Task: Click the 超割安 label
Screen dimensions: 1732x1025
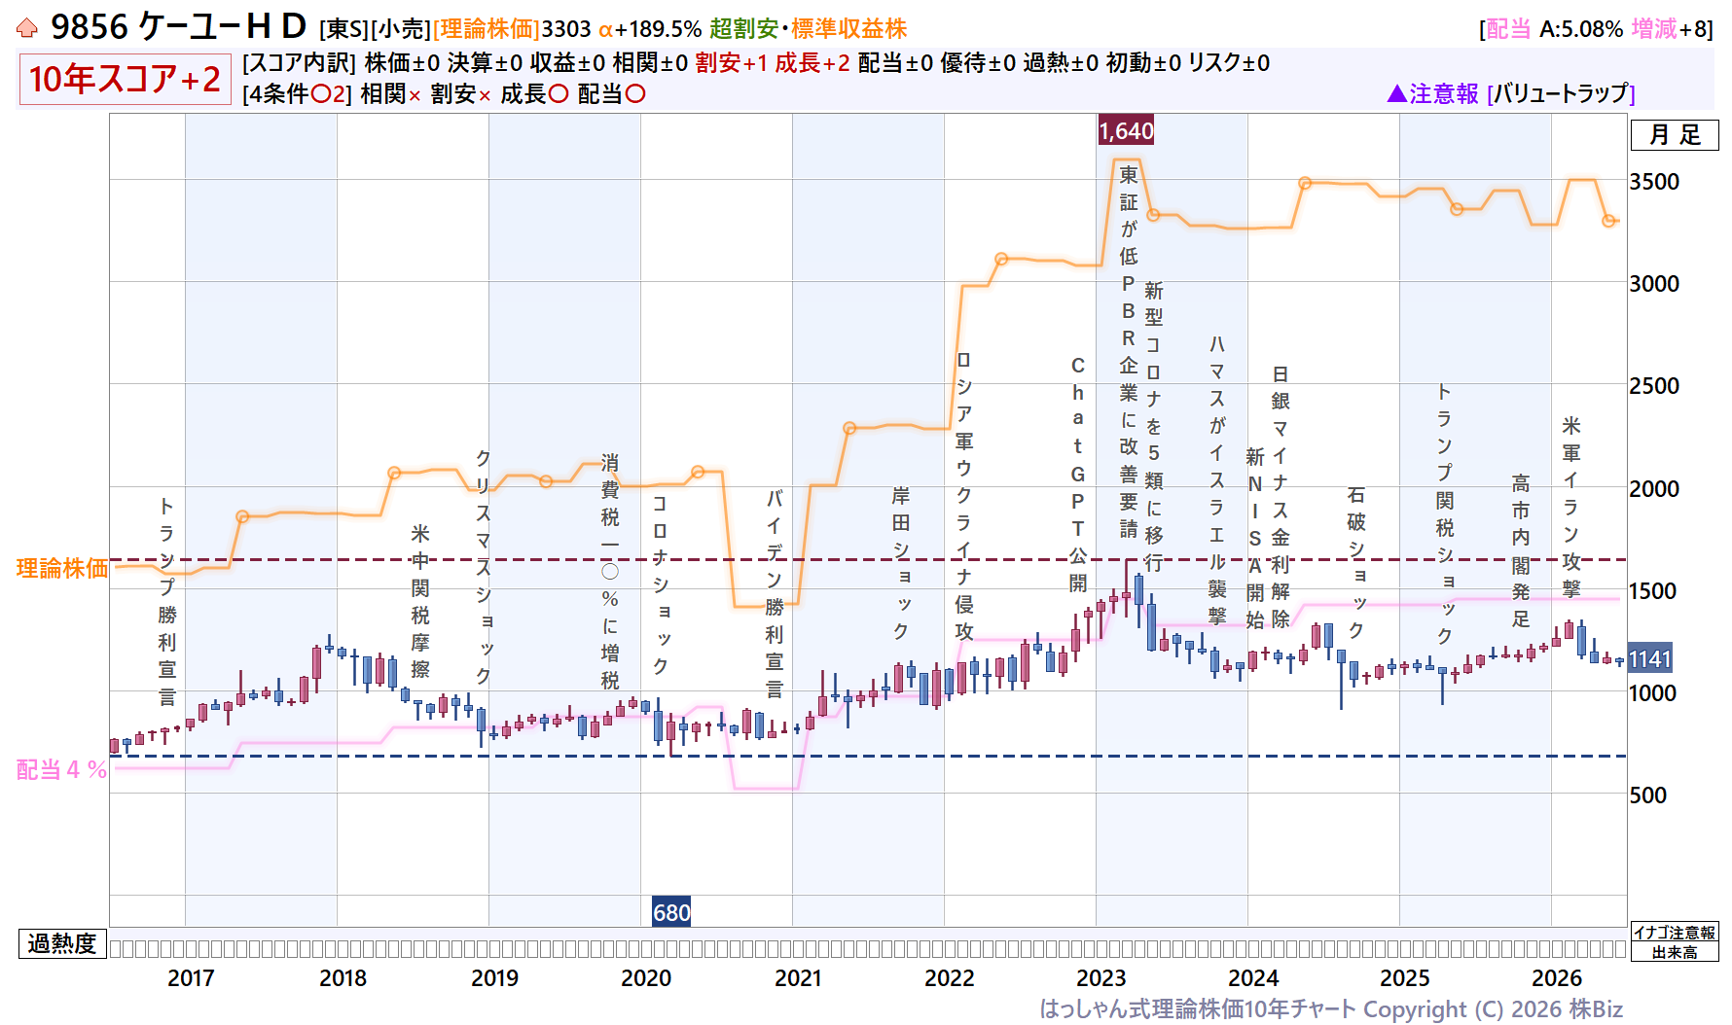Action: pyautogui.click(x=743, y=29)
